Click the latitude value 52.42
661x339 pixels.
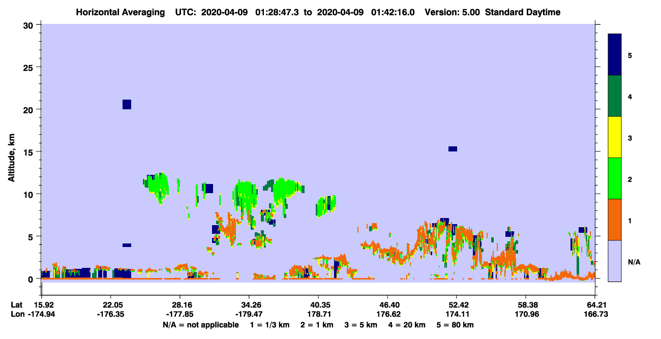coord(457,305)
